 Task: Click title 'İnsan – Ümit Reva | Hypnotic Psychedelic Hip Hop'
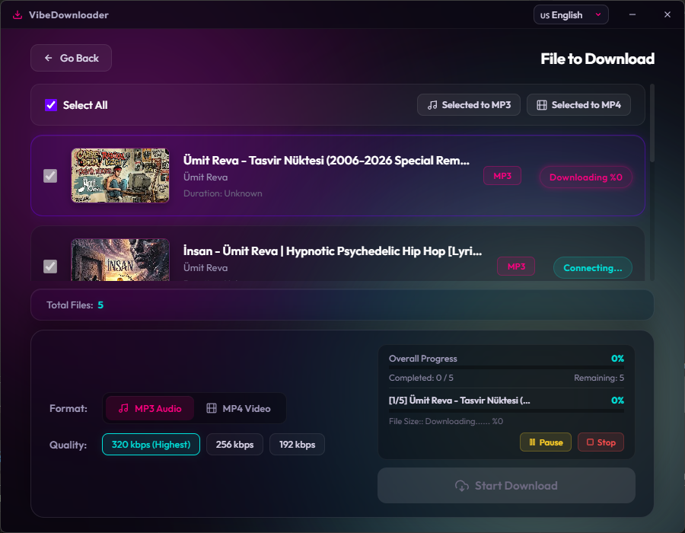coord(333,251)
